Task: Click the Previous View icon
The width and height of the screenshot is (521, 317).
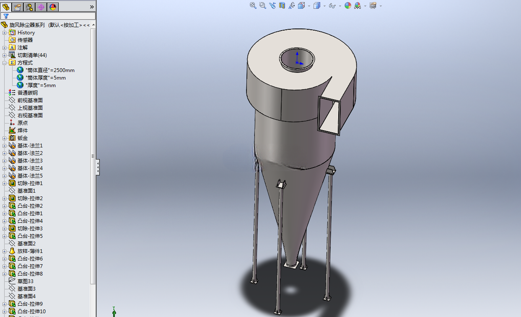Action: (272, 5)
